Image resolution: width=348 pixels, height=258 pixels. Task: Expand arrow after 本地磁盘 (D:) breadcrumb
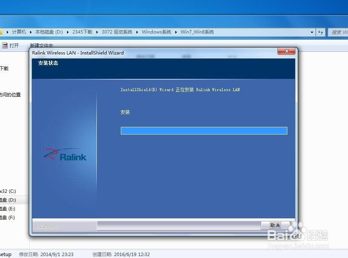coord(68,32)
